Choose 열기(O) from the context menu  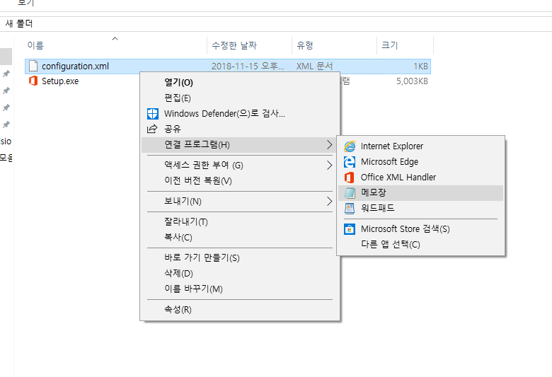pyautogui.click(x=240, y=82)
